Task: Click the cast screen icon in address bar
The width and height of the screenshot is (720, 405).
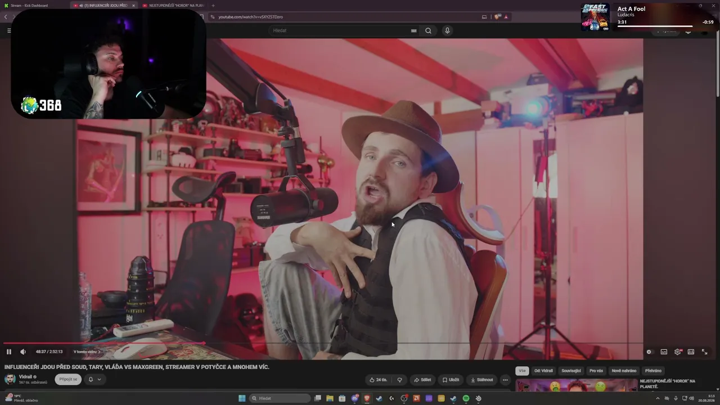Action: (x=484, y=17)
